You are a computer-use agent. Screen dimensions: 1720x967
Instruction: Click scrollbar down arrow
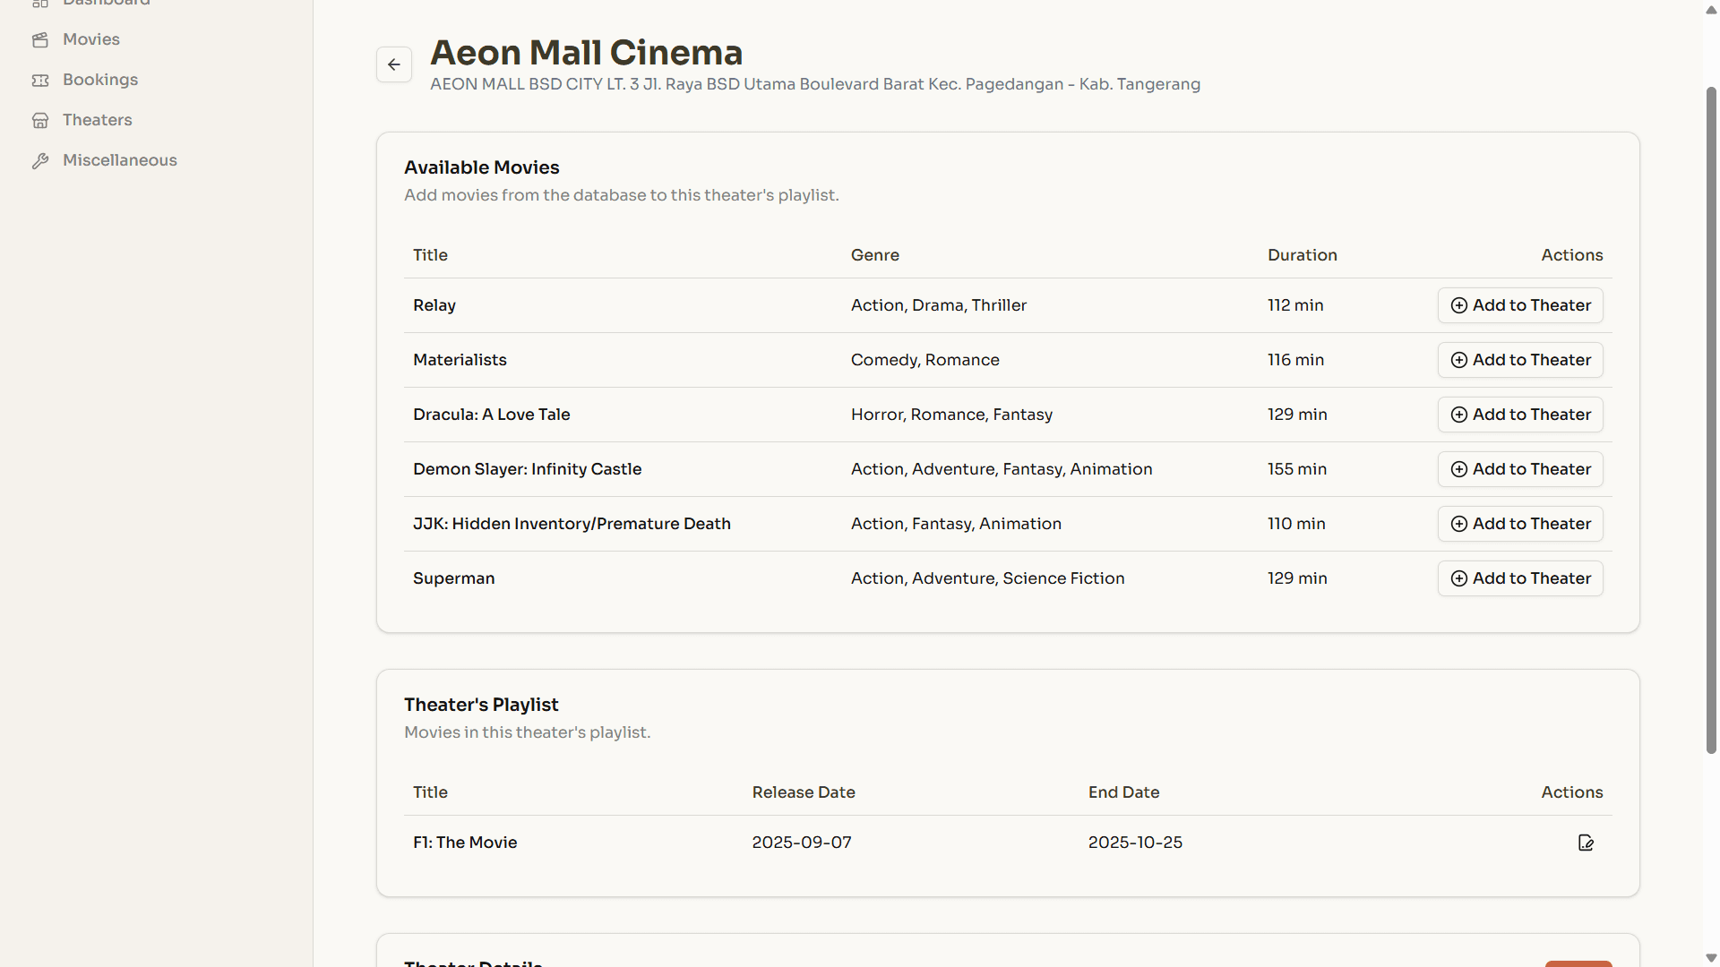1711,958
